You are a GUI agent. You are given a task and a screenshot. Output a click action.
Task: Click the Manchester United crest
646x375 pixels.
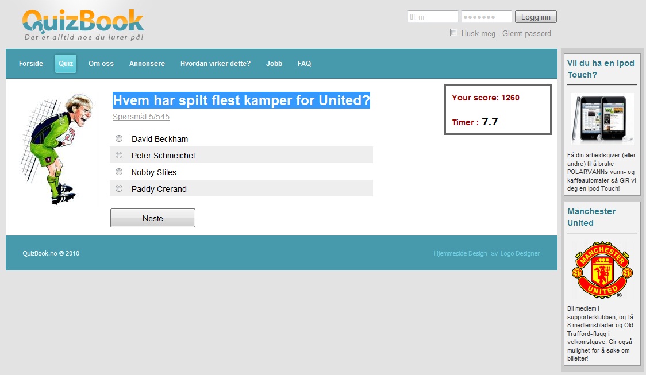coord(602,270)
